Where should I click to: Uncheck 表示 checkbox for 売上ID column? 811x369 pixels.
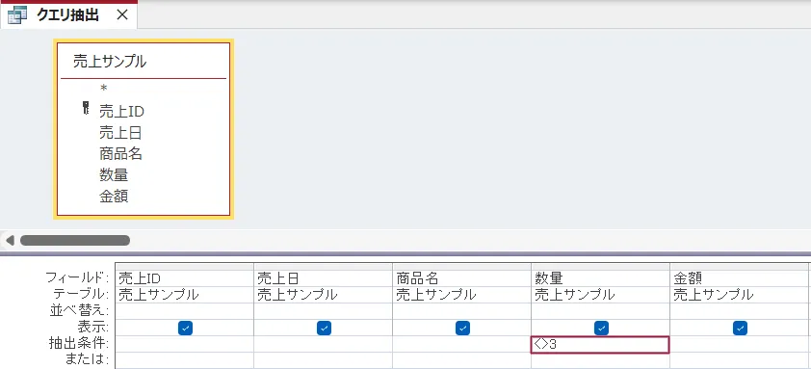tap(185, 328)
